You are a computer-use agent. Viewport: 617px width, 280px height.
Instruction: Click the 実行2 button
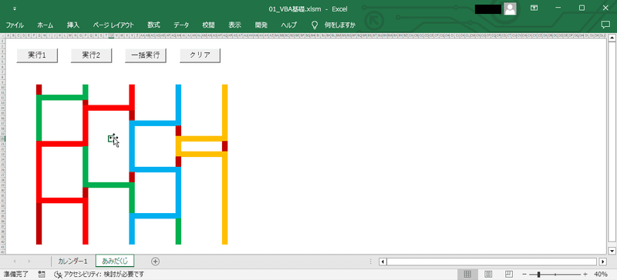[x=91, y=55]
